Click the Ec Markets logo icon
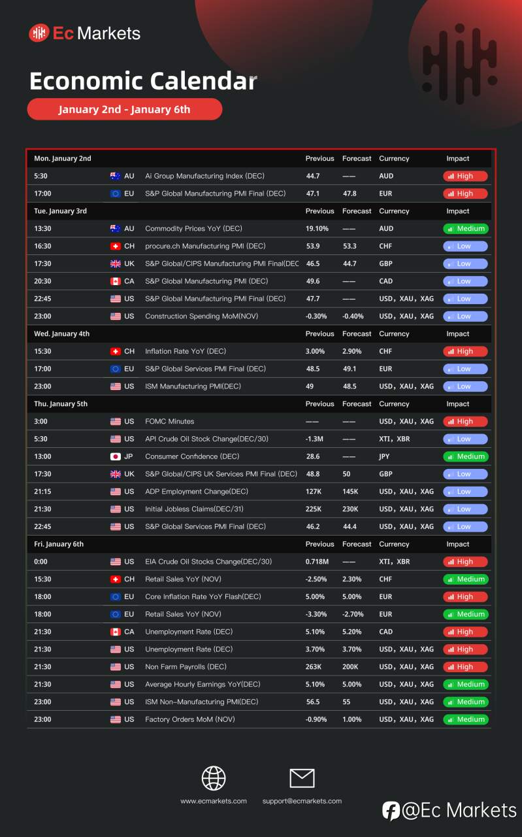 coord(39,33)
